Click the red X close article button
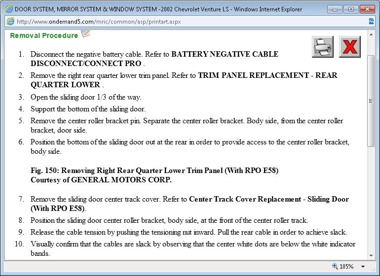Image resolution: width=380 pixels, height=276 pixels. pyautogui.click(x=350, y=47)
